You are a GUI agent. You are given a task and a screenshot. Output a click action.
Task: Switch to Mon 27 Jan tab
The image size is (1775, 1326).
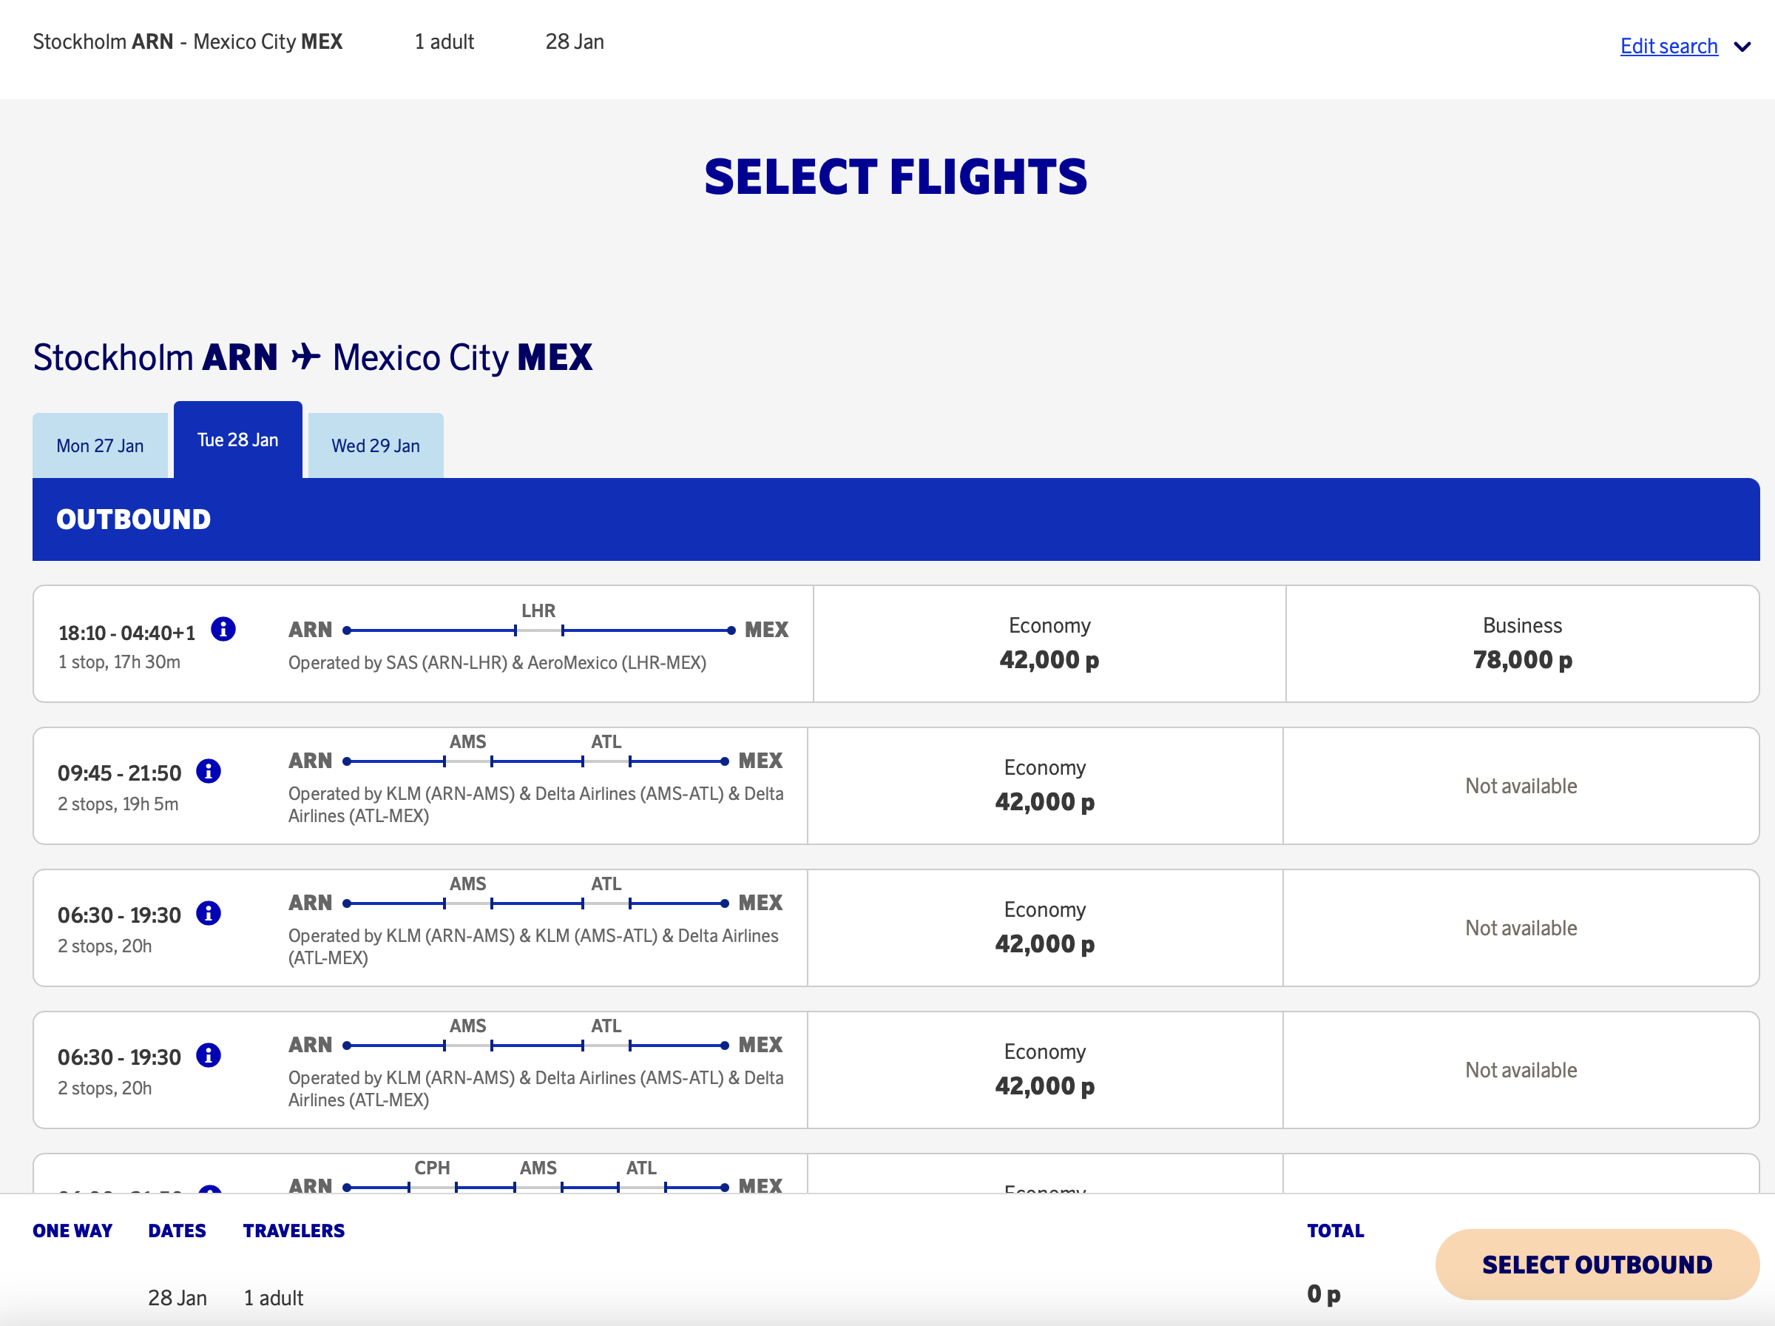click(101, 446)
